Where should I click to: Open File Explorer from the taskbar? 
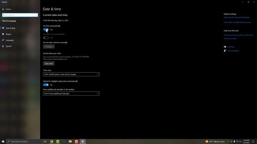point(70,142)
